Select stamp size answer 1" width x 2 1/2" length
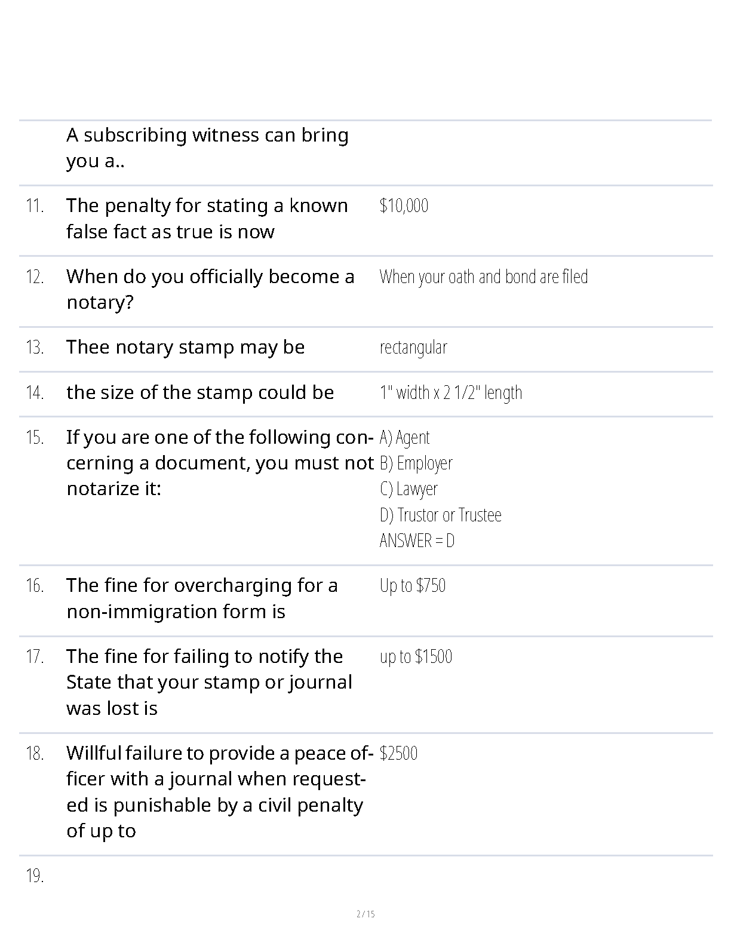Screen dimensions: 731x946 point(451,392)
